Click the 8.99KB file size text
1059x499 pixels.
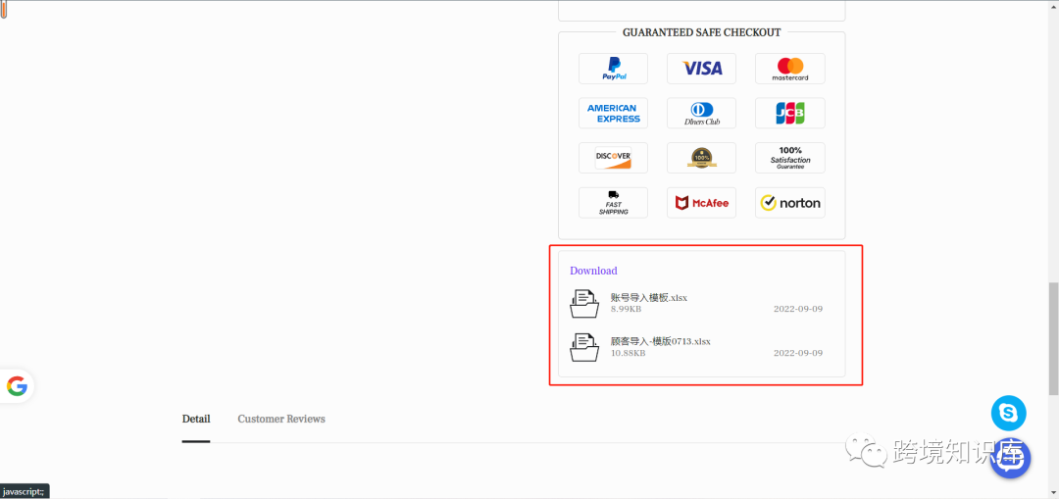click(626, 309)
